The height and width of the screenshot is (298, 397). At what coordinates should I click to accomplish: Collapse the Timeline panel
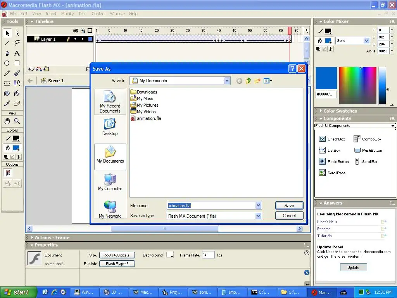[32, 22]
